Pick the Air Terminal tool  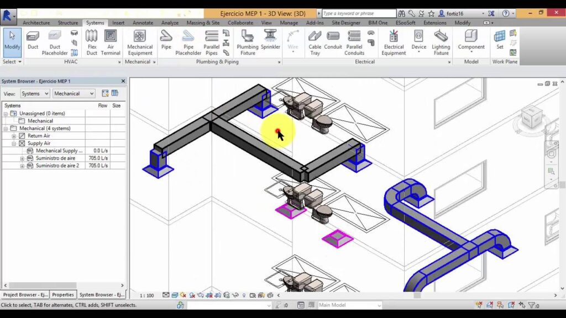[x=111, y=42]
